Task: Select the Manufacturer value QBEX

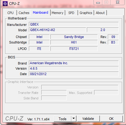Action: click(74, 24)
